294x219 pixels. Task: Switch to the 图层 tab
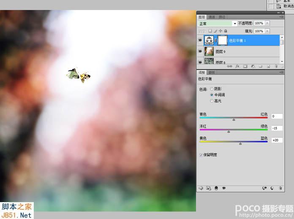[202, 17]
